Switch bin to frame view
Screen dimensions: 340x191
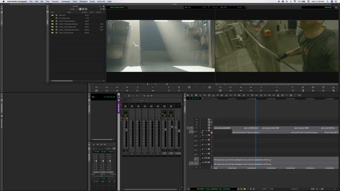click(x=83, y=9)
